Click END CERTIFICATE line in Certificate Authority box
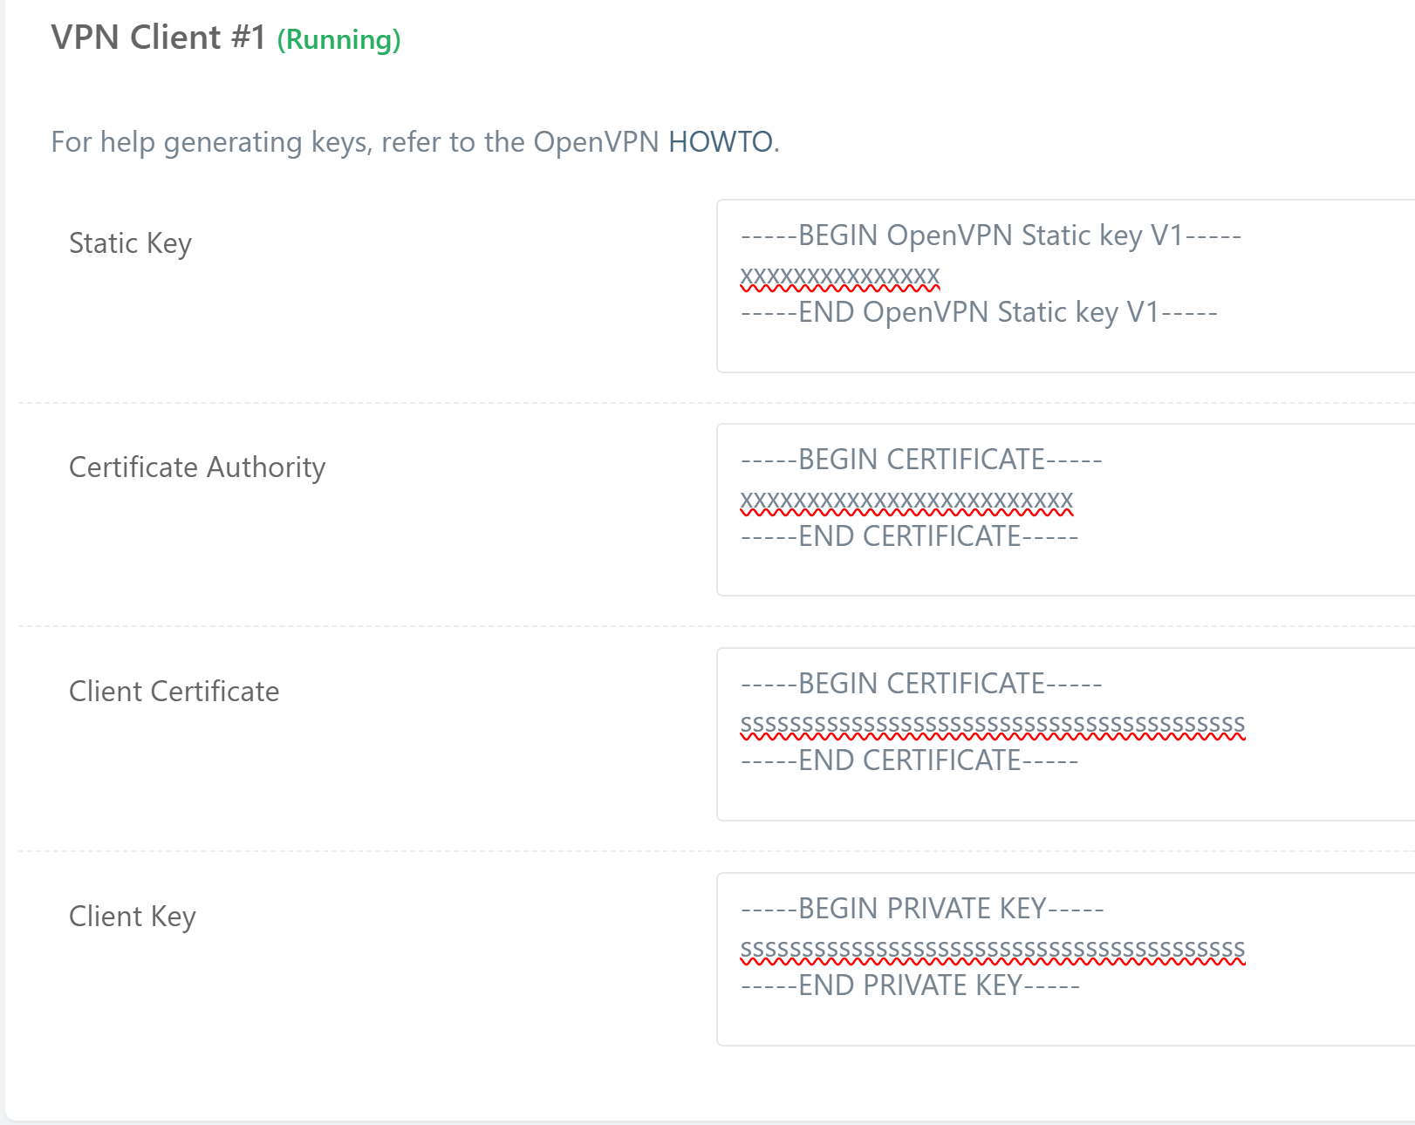The width and height of the screenshot is (1415, 1125). [909, 536]
